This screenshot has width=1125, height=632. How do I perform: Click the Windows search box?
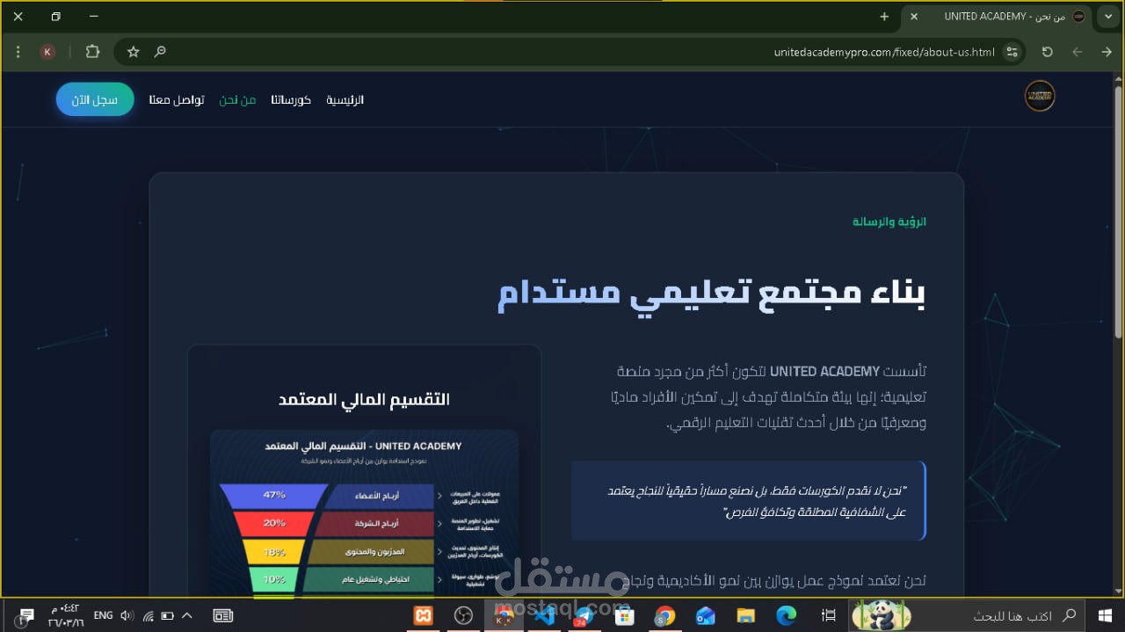coord(998,615)
